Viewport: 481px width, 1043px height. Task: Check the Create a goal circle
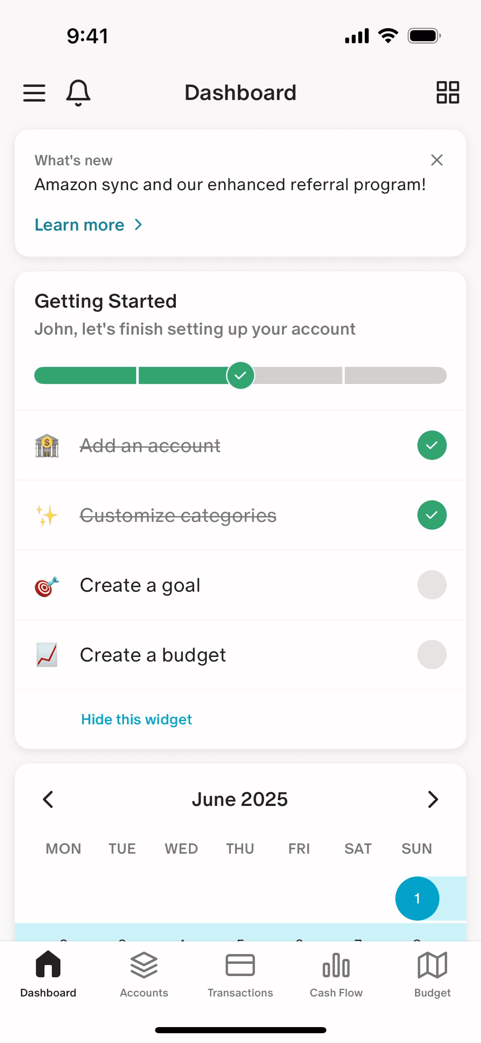[x=432, y=585]
